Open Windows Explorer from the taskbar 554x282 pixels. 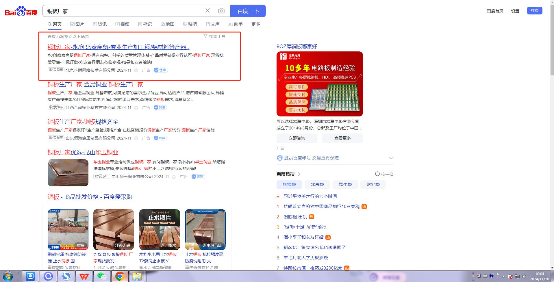[x=137, y=277]
